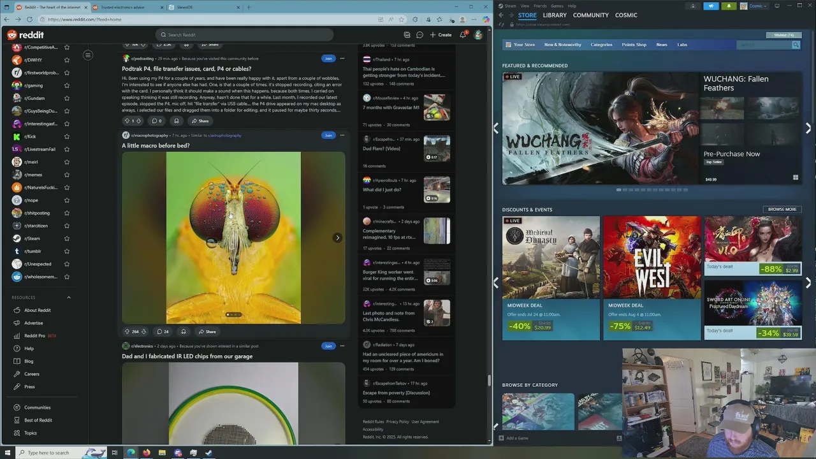
Task: Collapse Reddit sidebar with hamburger button
Action: point(88,55)
